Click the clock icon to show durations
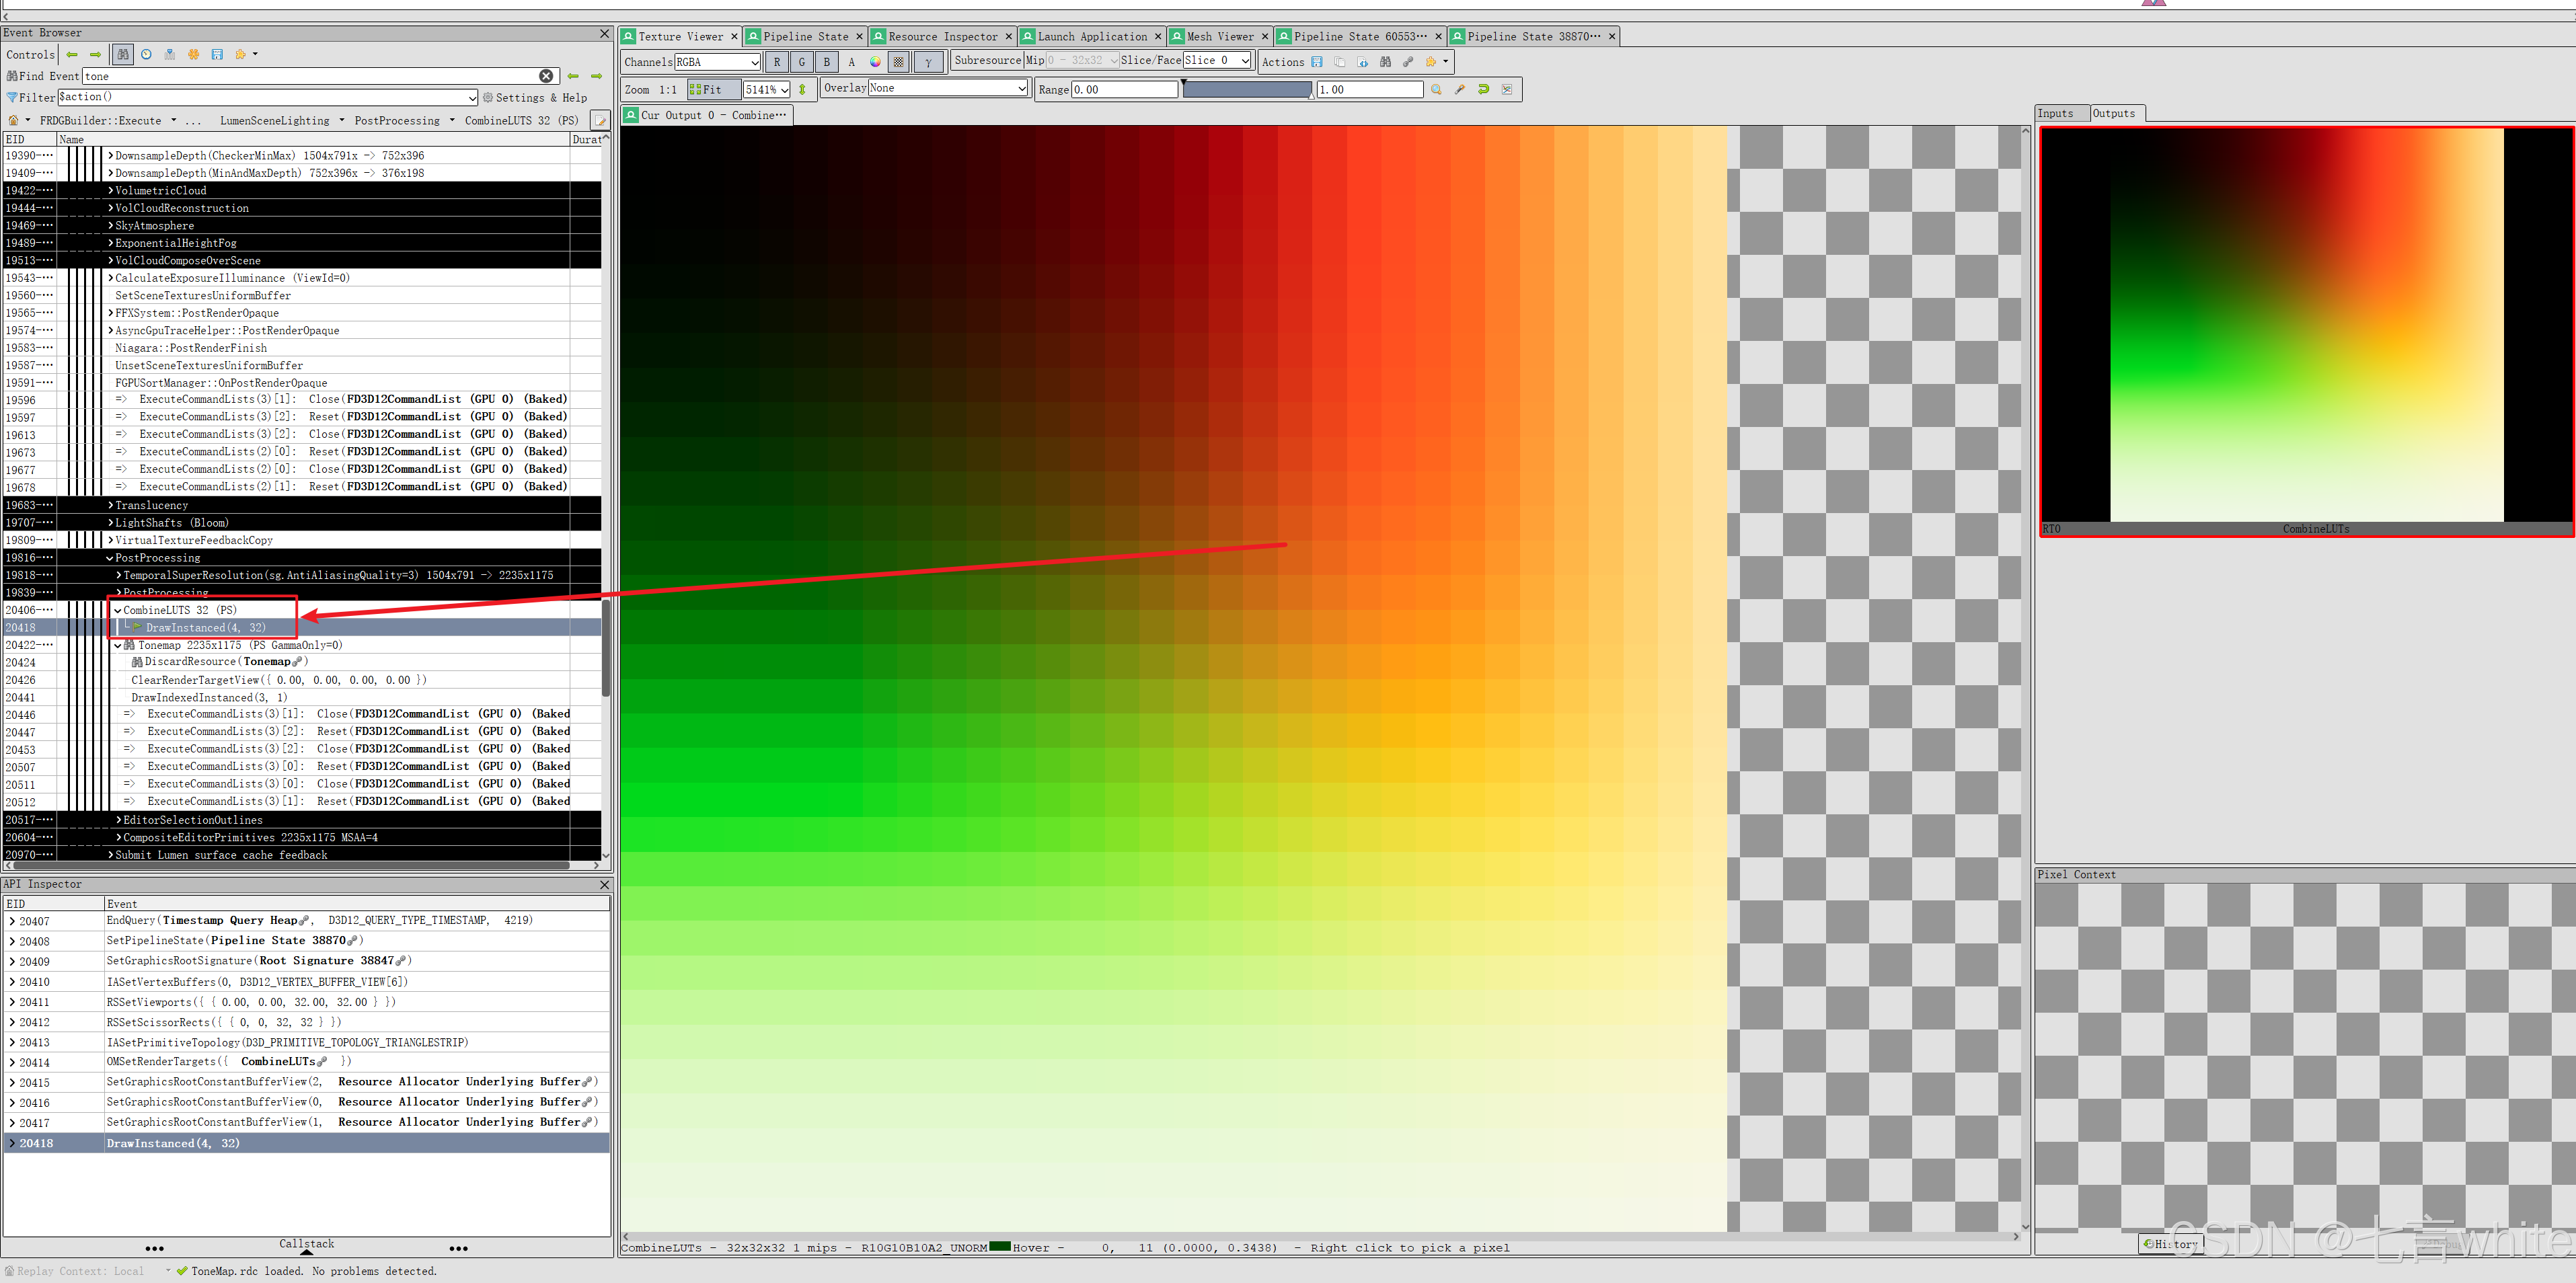The image size is (2576, 1283). pos(146,55)
